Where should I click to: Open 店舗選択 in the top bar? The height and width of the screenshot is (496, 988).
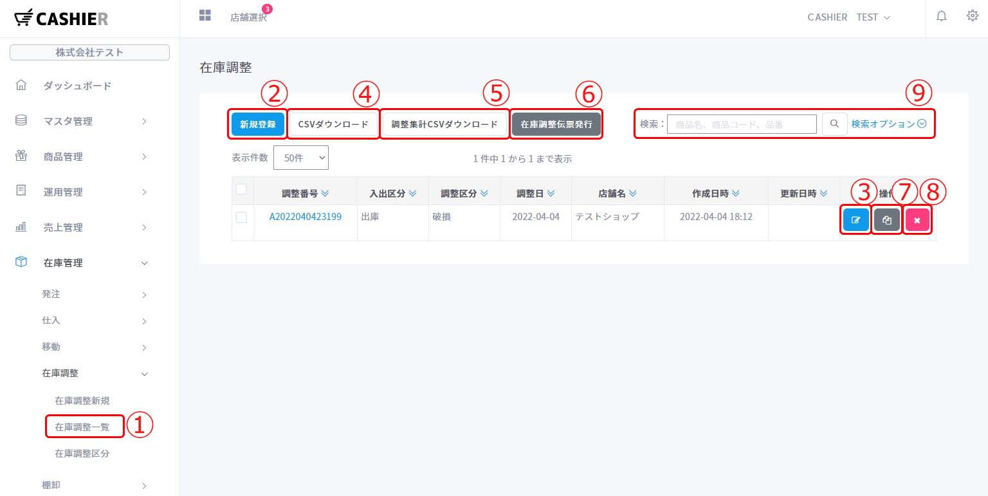pyautogui.click(x=248, y=17)
